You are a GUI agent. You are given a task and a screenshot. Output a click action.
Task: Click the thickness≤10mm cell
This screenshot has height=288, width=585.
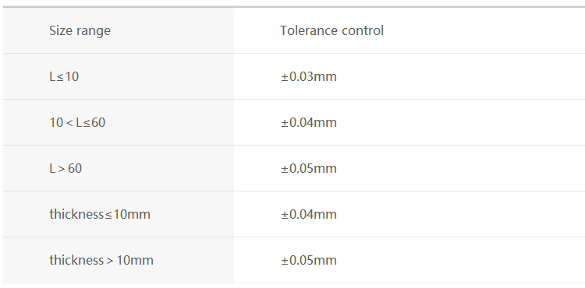pos(119,214)
